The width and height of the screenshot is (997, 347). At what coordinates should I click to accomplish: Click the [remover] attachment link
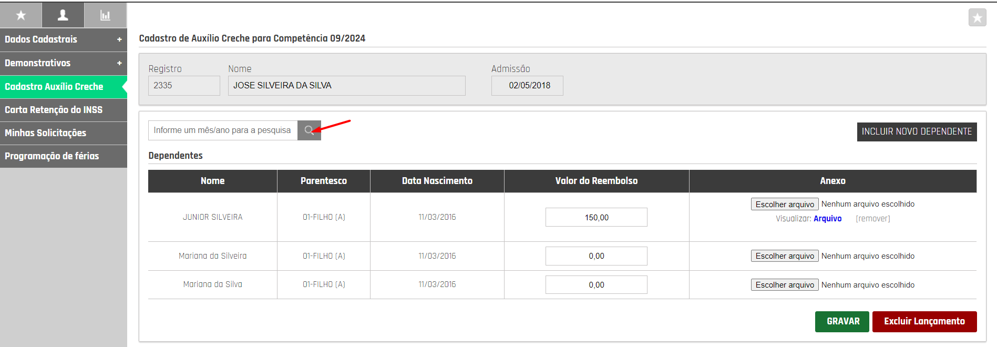(x=873, y=219)
